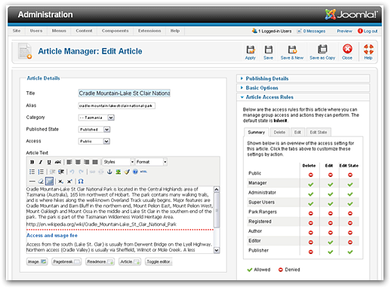This screenshot has height=290, width=391.
Task: Click into Alias input field
Action: coord(117,106)
